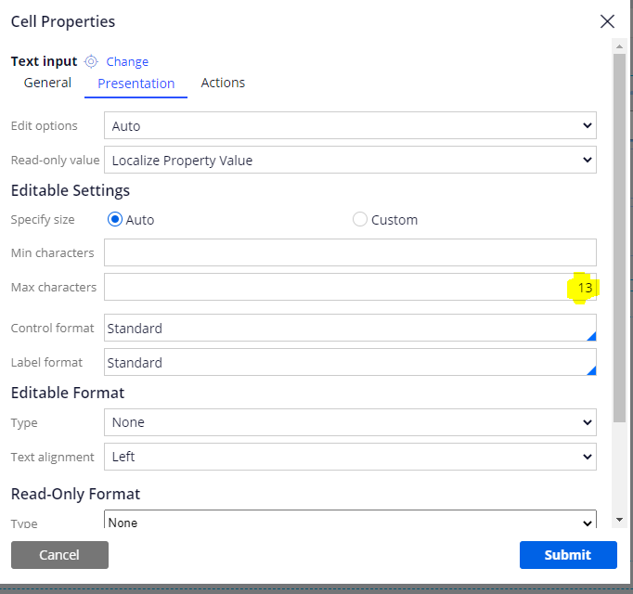
Task: Click the vertical scrollbar of the dialog
Action: click(619, 232)
